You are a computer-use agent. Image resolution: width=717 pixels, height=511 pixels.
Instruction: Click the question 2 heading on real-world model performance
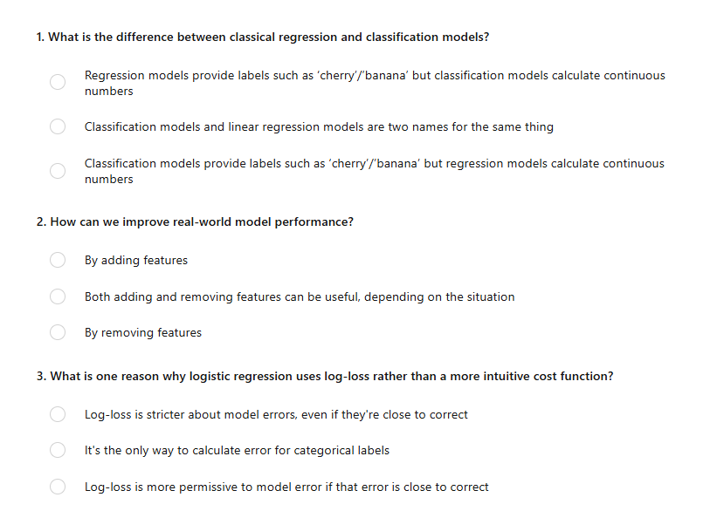[195, 222]
